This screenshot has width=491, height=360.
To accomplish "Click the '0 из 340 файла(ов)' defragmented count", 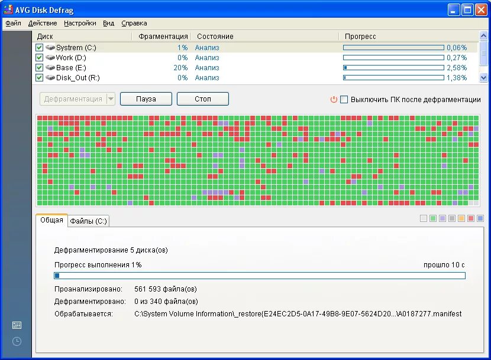I will click(x=166, y=301).
